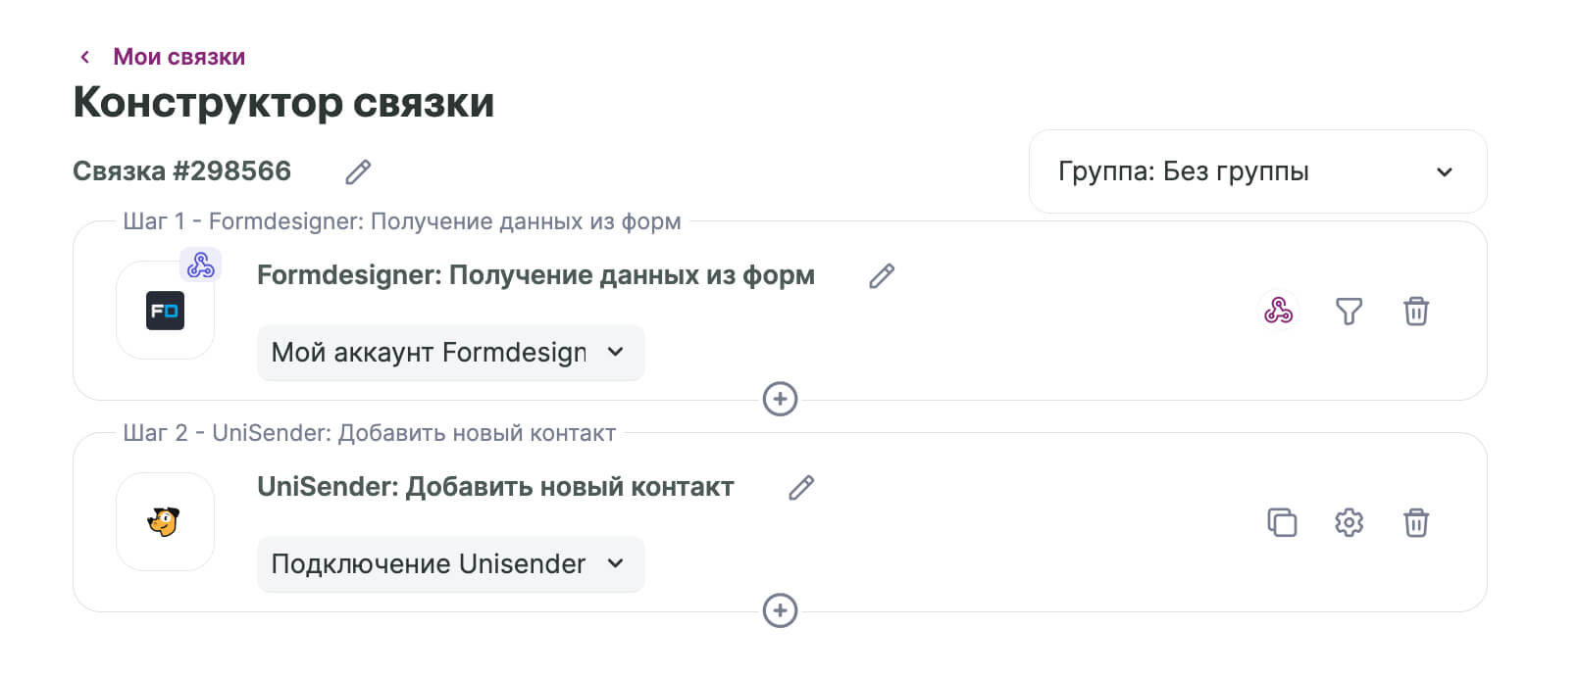The image size is (1579, 678).
Task: Click the Конструктор связки page title
Action: click(x=283, y=102)
